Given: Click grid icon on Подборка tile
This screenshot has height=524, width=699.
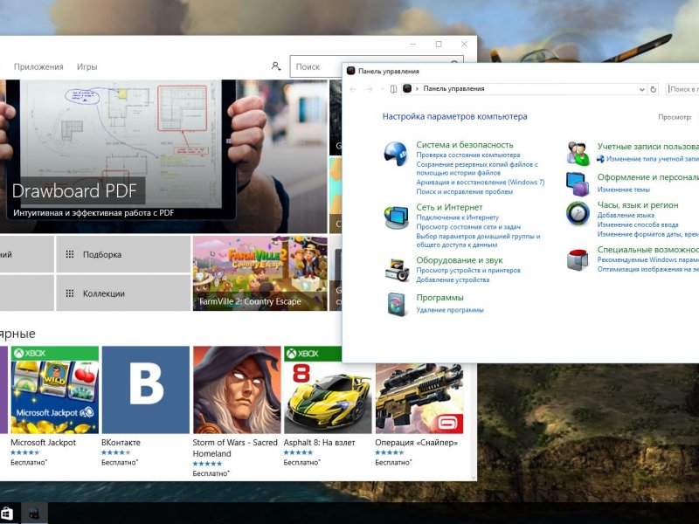Looking at the screenshot, I should [70, 254].
